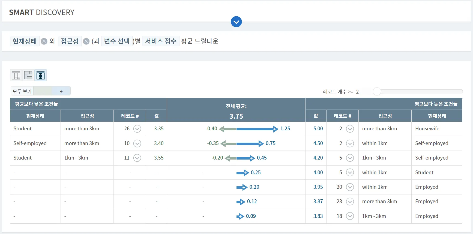Open the 변수 선택 variable selector

pyautogui.click(x=117, y=41)
